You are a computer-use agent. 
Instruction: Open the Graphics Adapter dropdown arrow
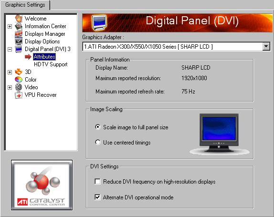(x=266, y=46)
